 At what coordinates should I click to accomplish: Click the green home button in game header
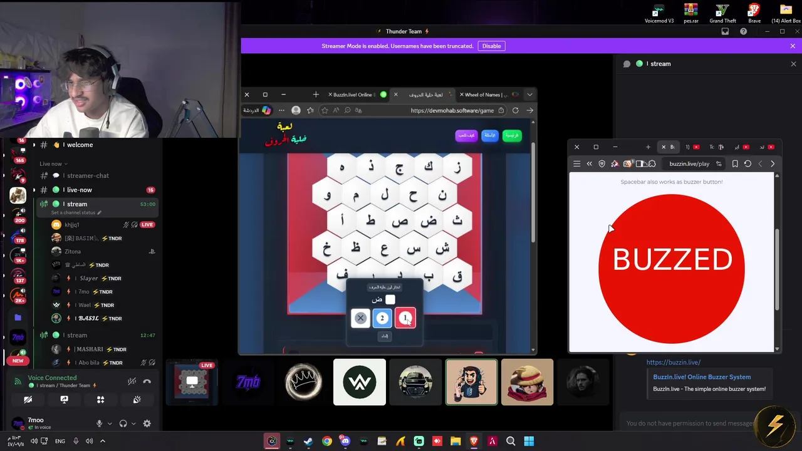[512, 135]
